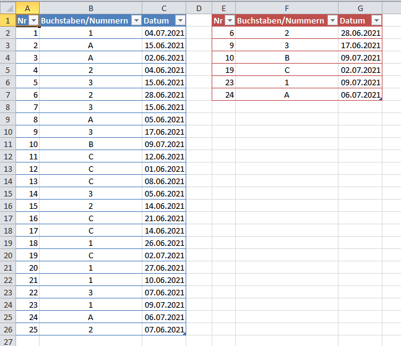
Task: Select column G header
Action: (x=360, y=8)
